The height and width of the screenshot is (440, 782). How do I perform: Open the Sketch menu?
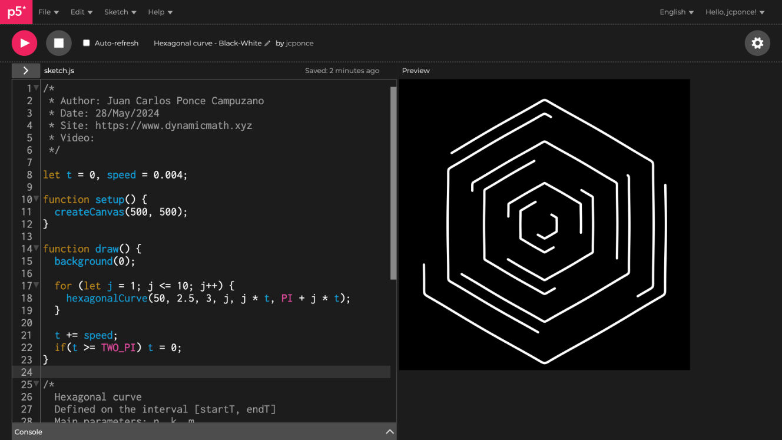point(120,12)
